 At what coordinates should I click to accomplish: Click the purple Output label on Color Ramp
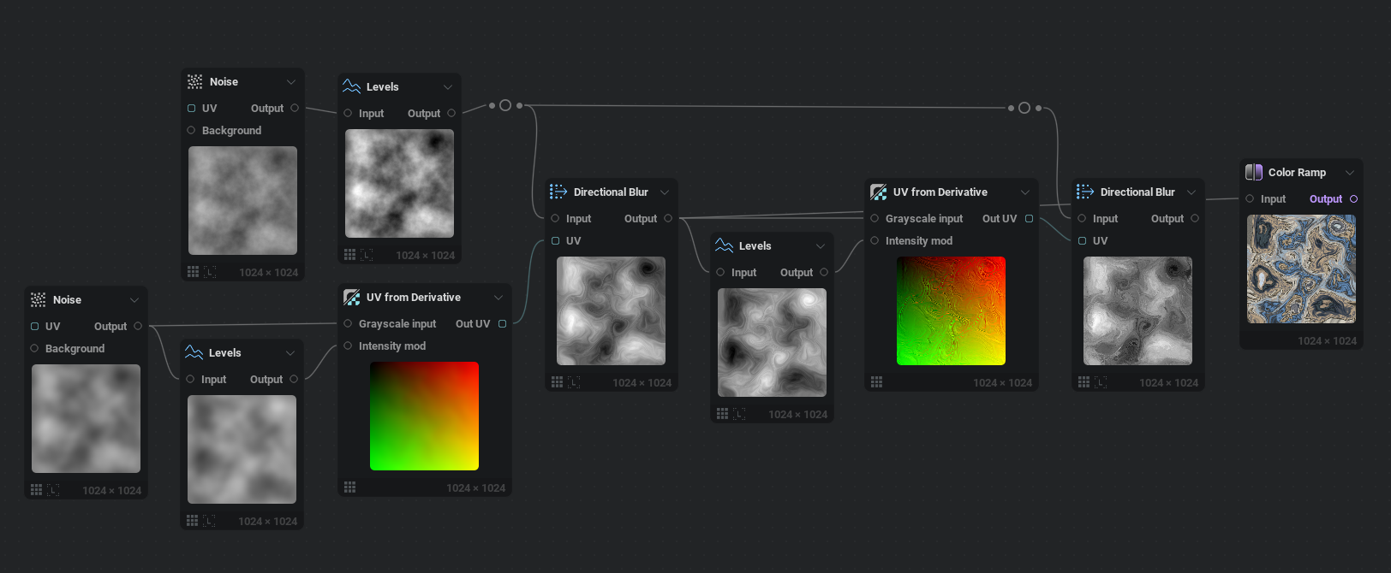(x=1325, y=198)
